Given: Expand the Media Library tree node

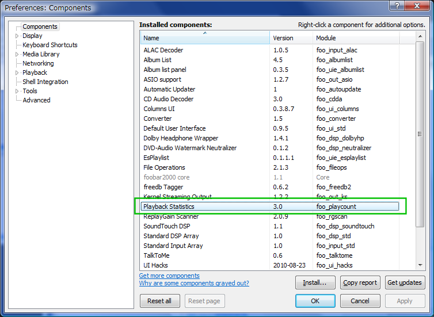Looking at the screenshot, I should [17, 54].
